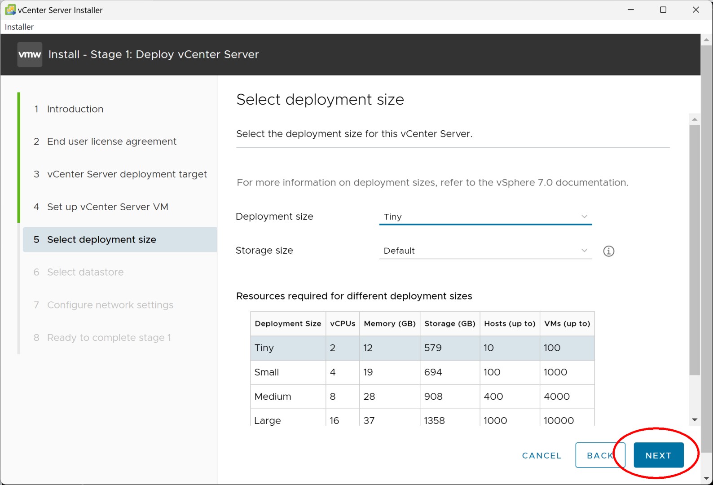
Task: Click the Tiny row in the table
Action: (x=423, y=348)
